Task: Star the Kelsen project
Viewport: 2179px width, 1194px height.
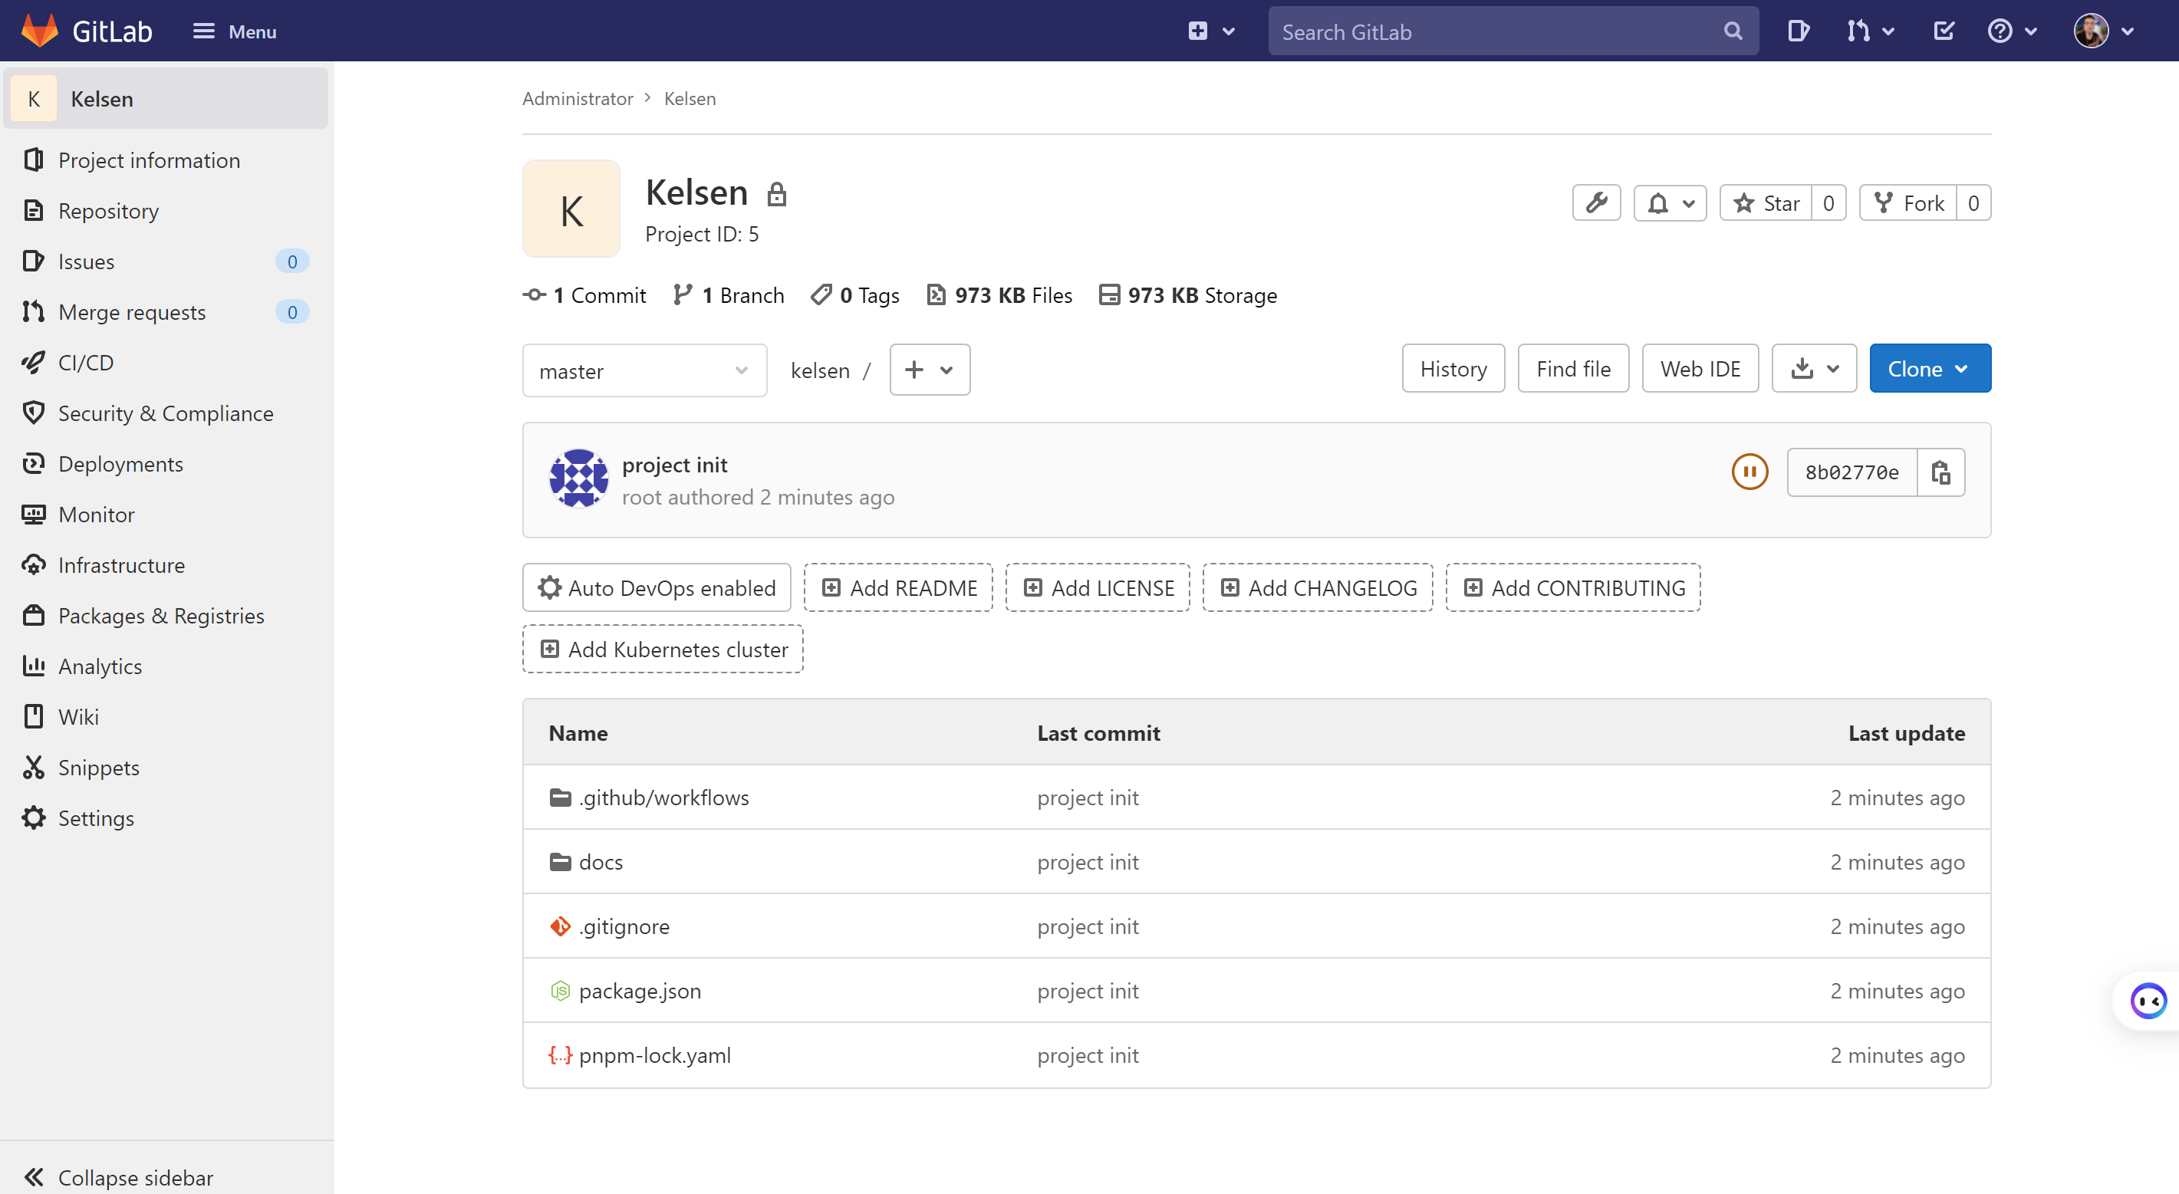Action: (x=1766, y=203)
